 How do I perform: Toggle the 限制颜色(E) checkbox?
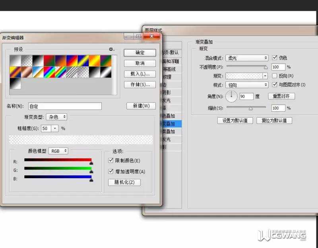point(111,160)
